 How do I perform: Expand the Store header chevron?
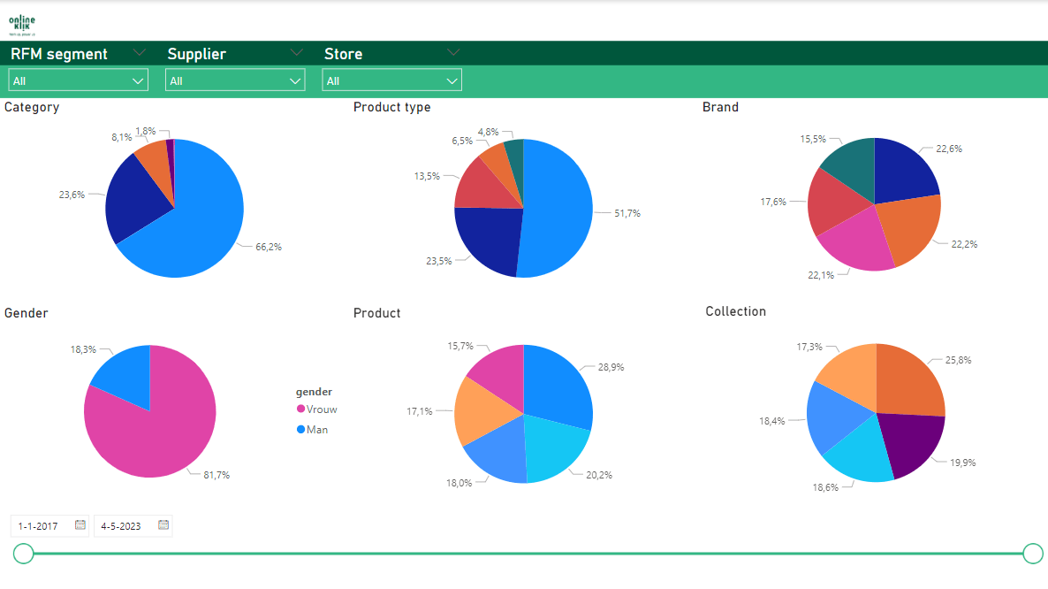point(453,53)
